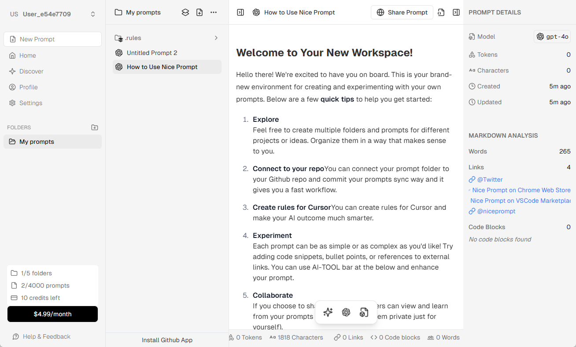Viewport: 576px width, 347px height.
Task: Click the Tokens icon in prompt details
Action: pyautogui.click(x=472, y=55)
